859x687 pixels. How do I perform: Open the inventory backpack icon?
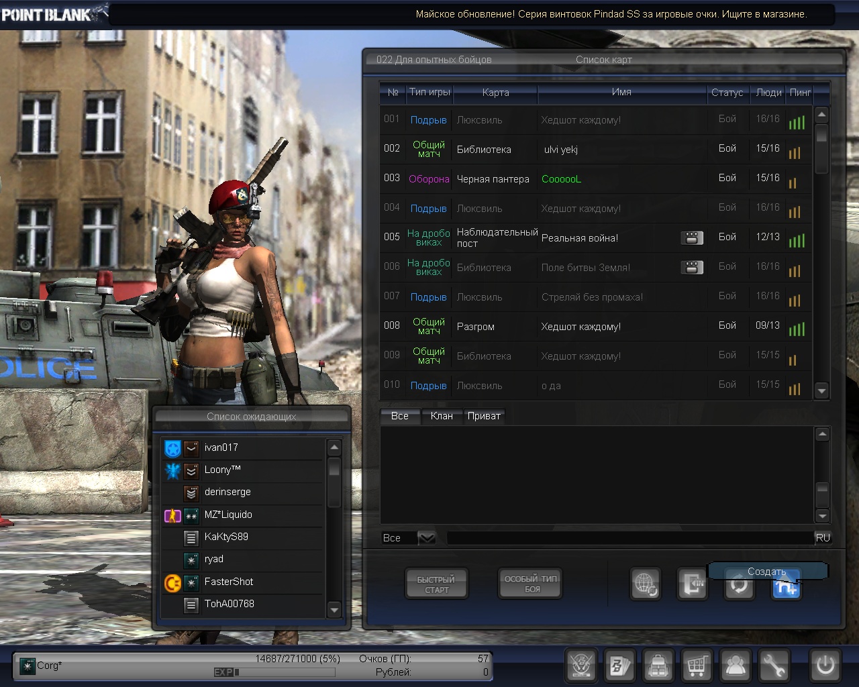(x=658, y=666)
